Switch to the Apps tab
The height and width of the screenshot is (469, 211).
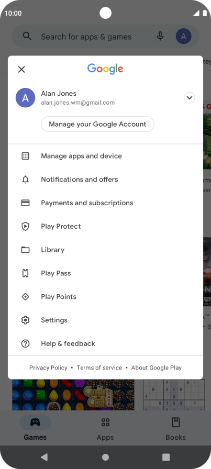tap(105, 429)
